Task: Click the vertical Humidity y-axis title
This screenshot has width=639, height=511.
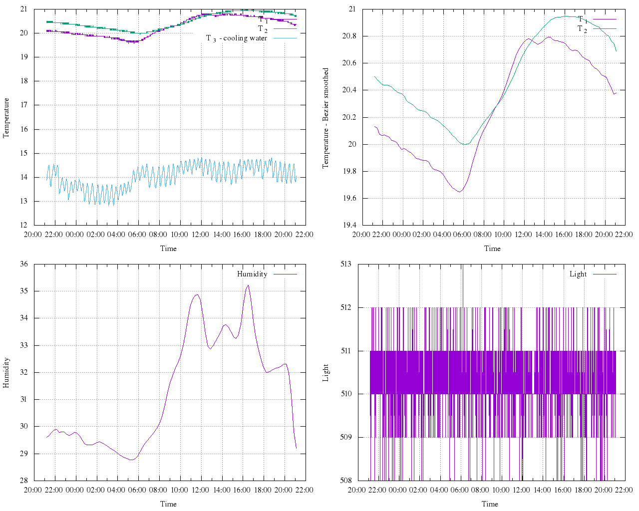Action: pos(6,372)
